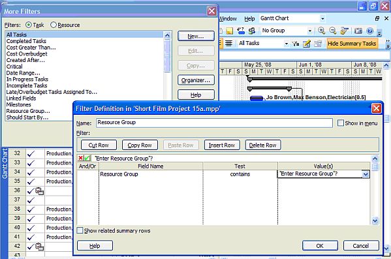Enable Show in menu checkbox
391x259 pixels.
point(340,123)
